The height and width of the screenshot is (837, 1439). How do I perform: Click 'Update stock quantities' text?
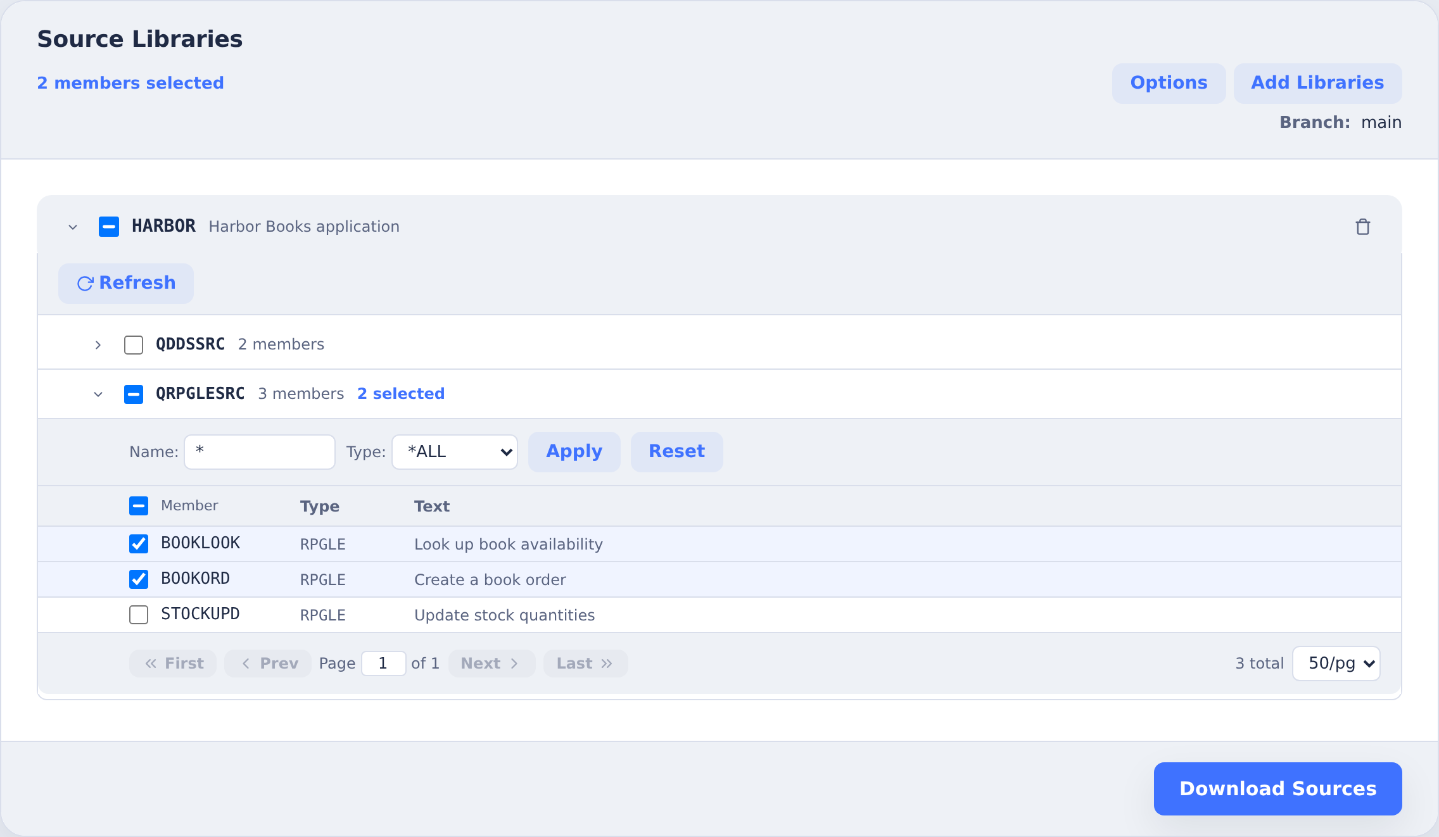click(505, 615)
